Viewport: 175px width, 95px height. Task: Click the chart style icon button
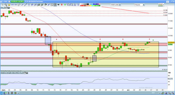tap(160, 5)
